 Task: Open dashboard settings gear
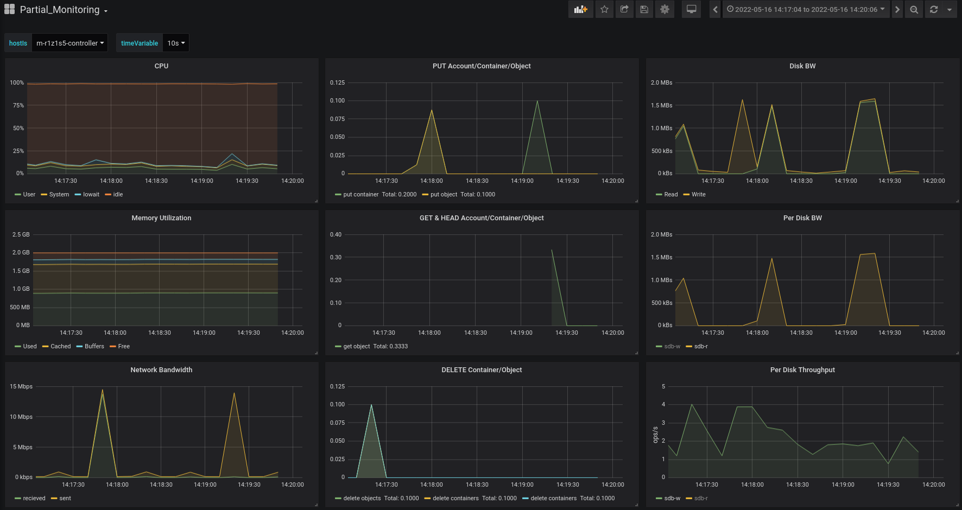point(664,9)
